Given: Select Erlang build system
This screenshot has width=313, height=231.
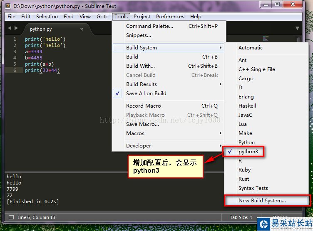Looking at the screenshot, I should point(266,97).
